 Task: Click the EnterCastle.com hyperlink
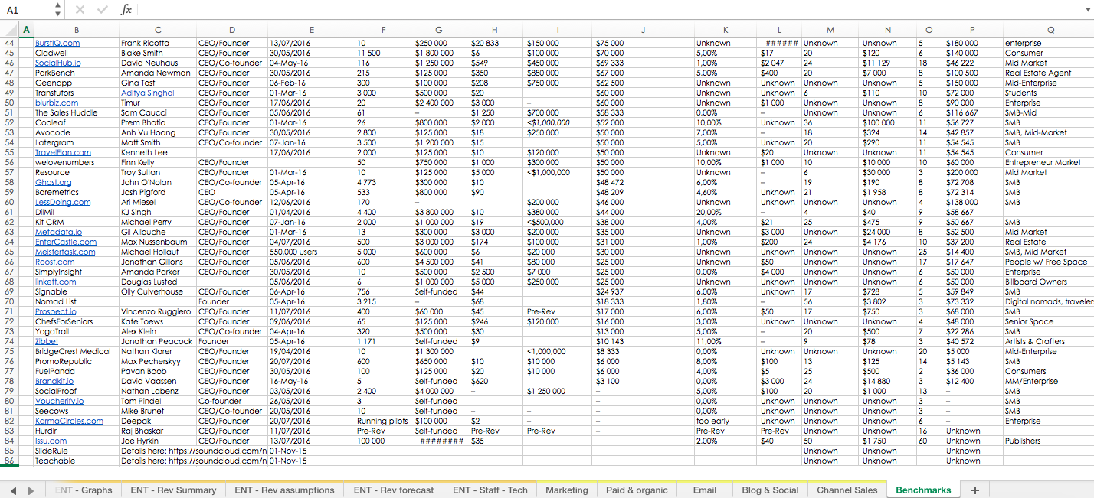click(66, 242)
